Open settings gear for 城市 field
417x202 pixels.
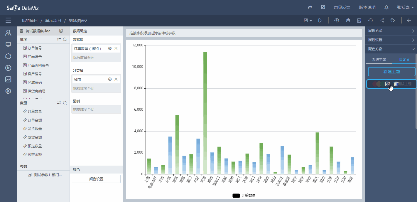click(x=110, y=79)
